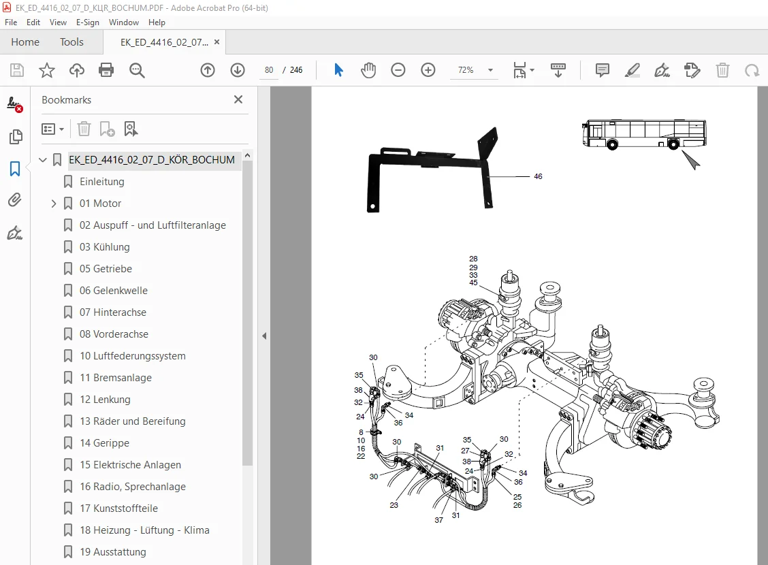Select the 05 Getriebe bookmark
Viewport: 768px width, 565px height.
[106, 269]
